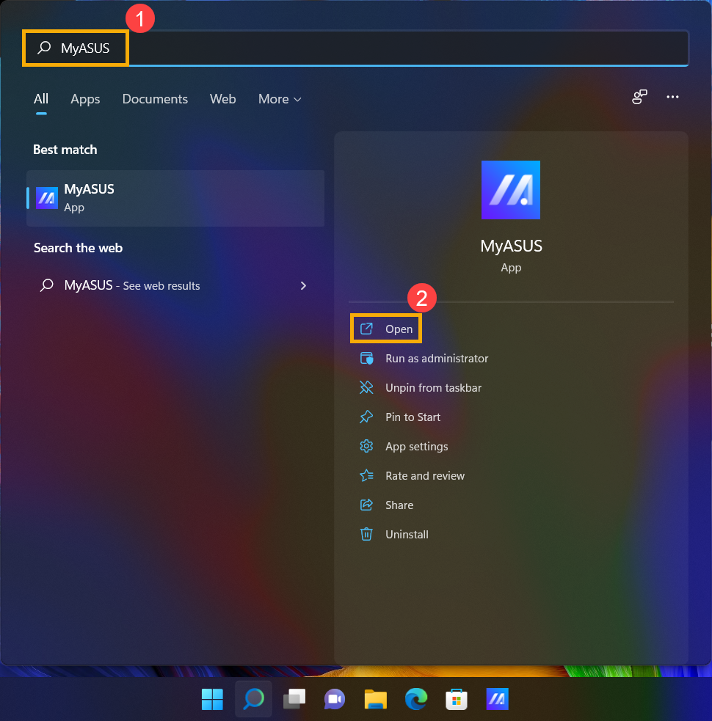712x721 pixels.
Task: Switch to the Apps filter tab
Action: point(85,99)
